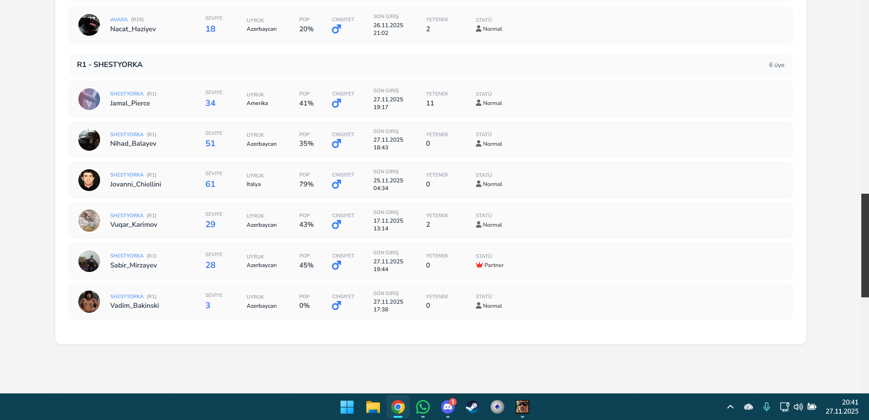869x420 pixels.
Task: Click the page vertical scrollbar thumb
Action: click(x=864, y=245)
